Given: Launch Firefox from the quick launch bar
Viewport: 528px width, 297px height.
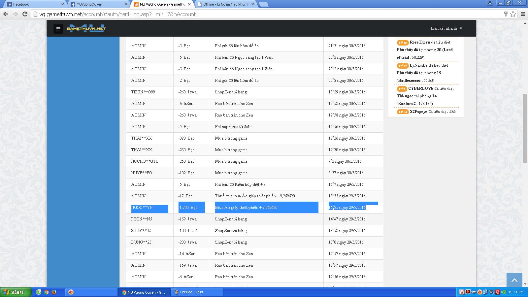Looking at the screenshot, I should point(54,292).
